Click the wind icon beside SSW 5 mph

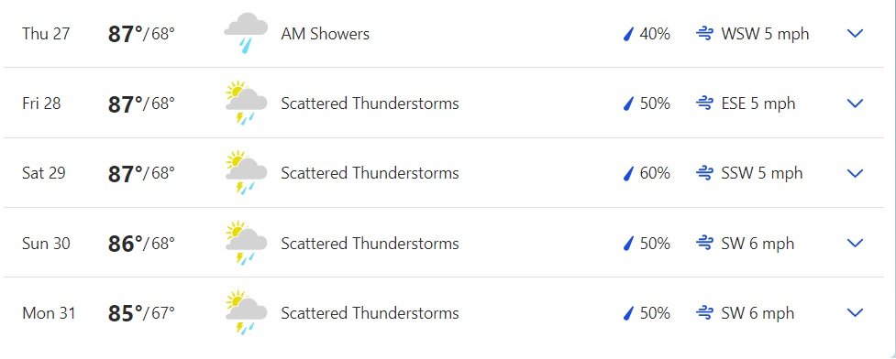pyautogui.click(x=704, y=173)
